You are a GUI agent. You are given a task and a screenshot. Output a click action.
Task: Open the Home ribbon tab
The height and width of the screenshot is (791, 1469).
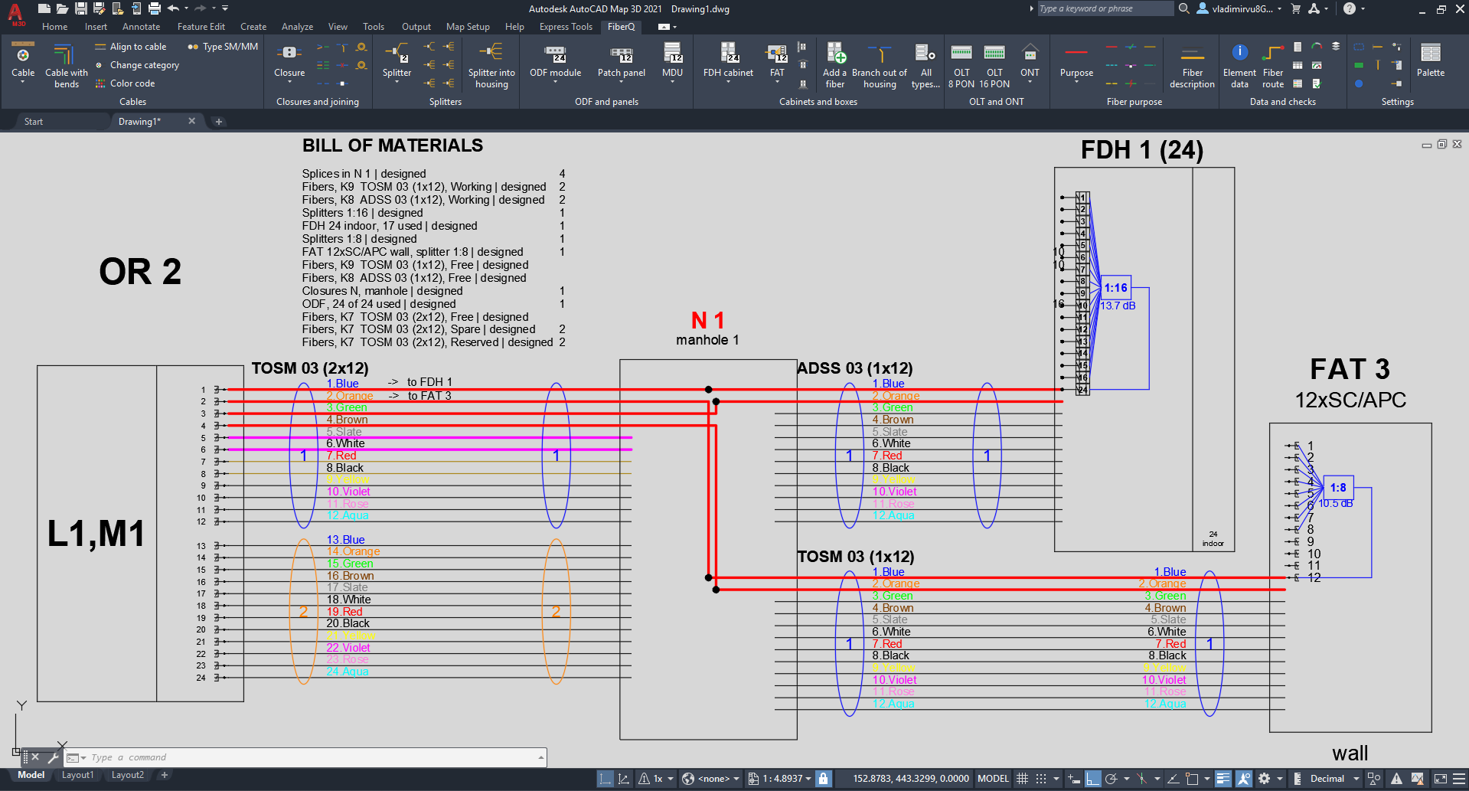point(54,27)
